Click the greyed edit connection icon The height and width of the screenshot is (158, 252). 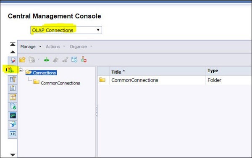(x=65, y=60)
